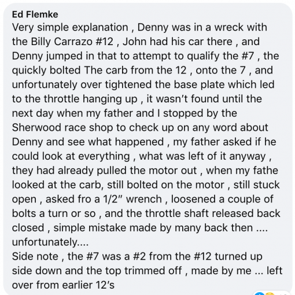
Task: Click the text 'Very simple explanation'
Action: [70, 27]
